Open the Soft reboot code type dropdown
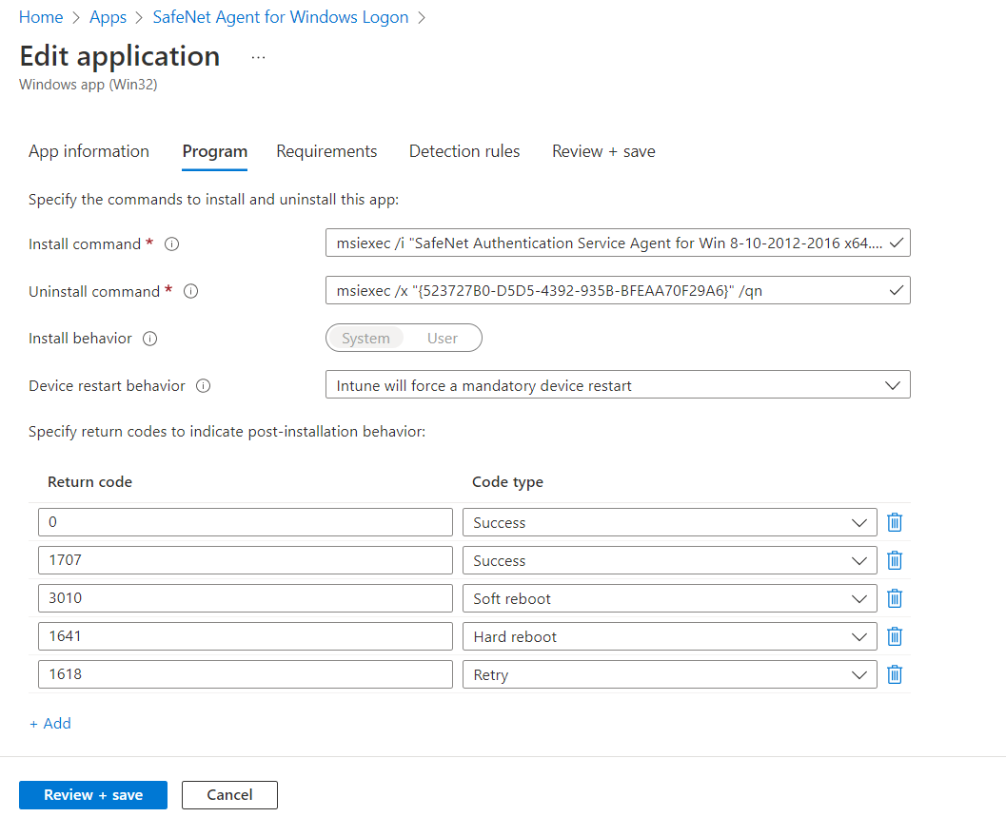The image size is (1006, 817). 669,598
